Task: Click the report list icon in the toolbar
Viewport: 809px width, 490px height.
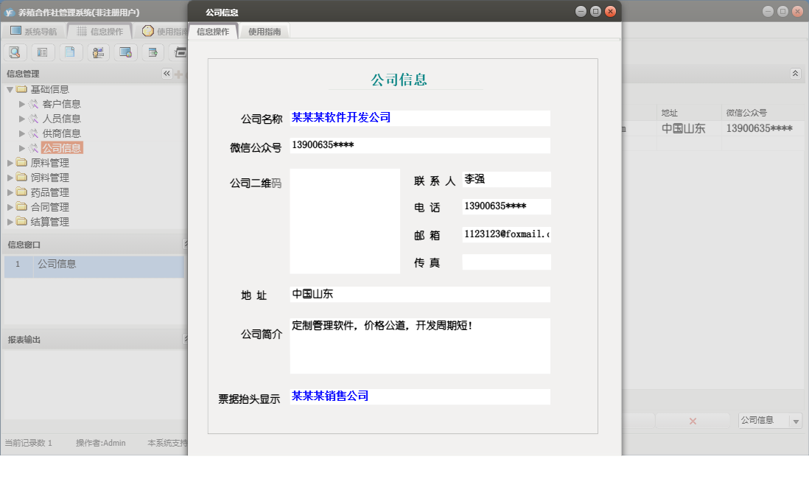Action: pyautogui.click(x=42, y=52)
